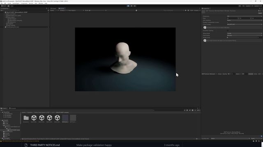Click the SDF texture asset icon in Inspector header
The width and height of the screenshot is (263, 147).
[203, 11]
